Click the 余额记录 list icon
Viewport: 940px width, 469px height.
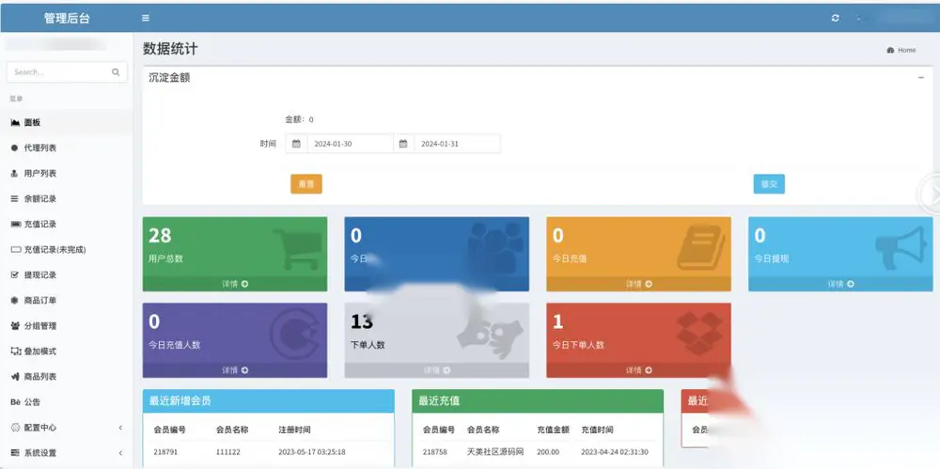(x=15, y=198)
